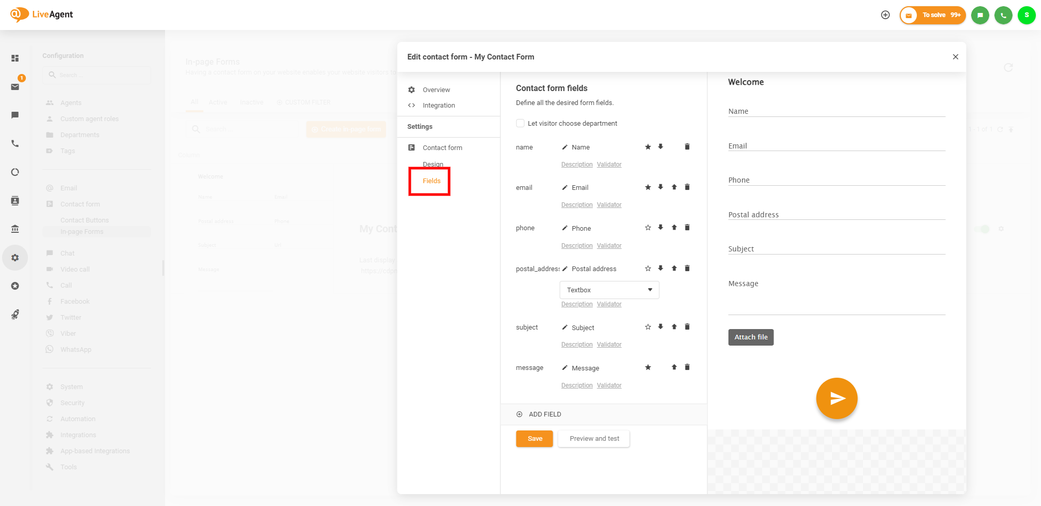Enable Let visitor choose department checkbox

tap(520, 123)
